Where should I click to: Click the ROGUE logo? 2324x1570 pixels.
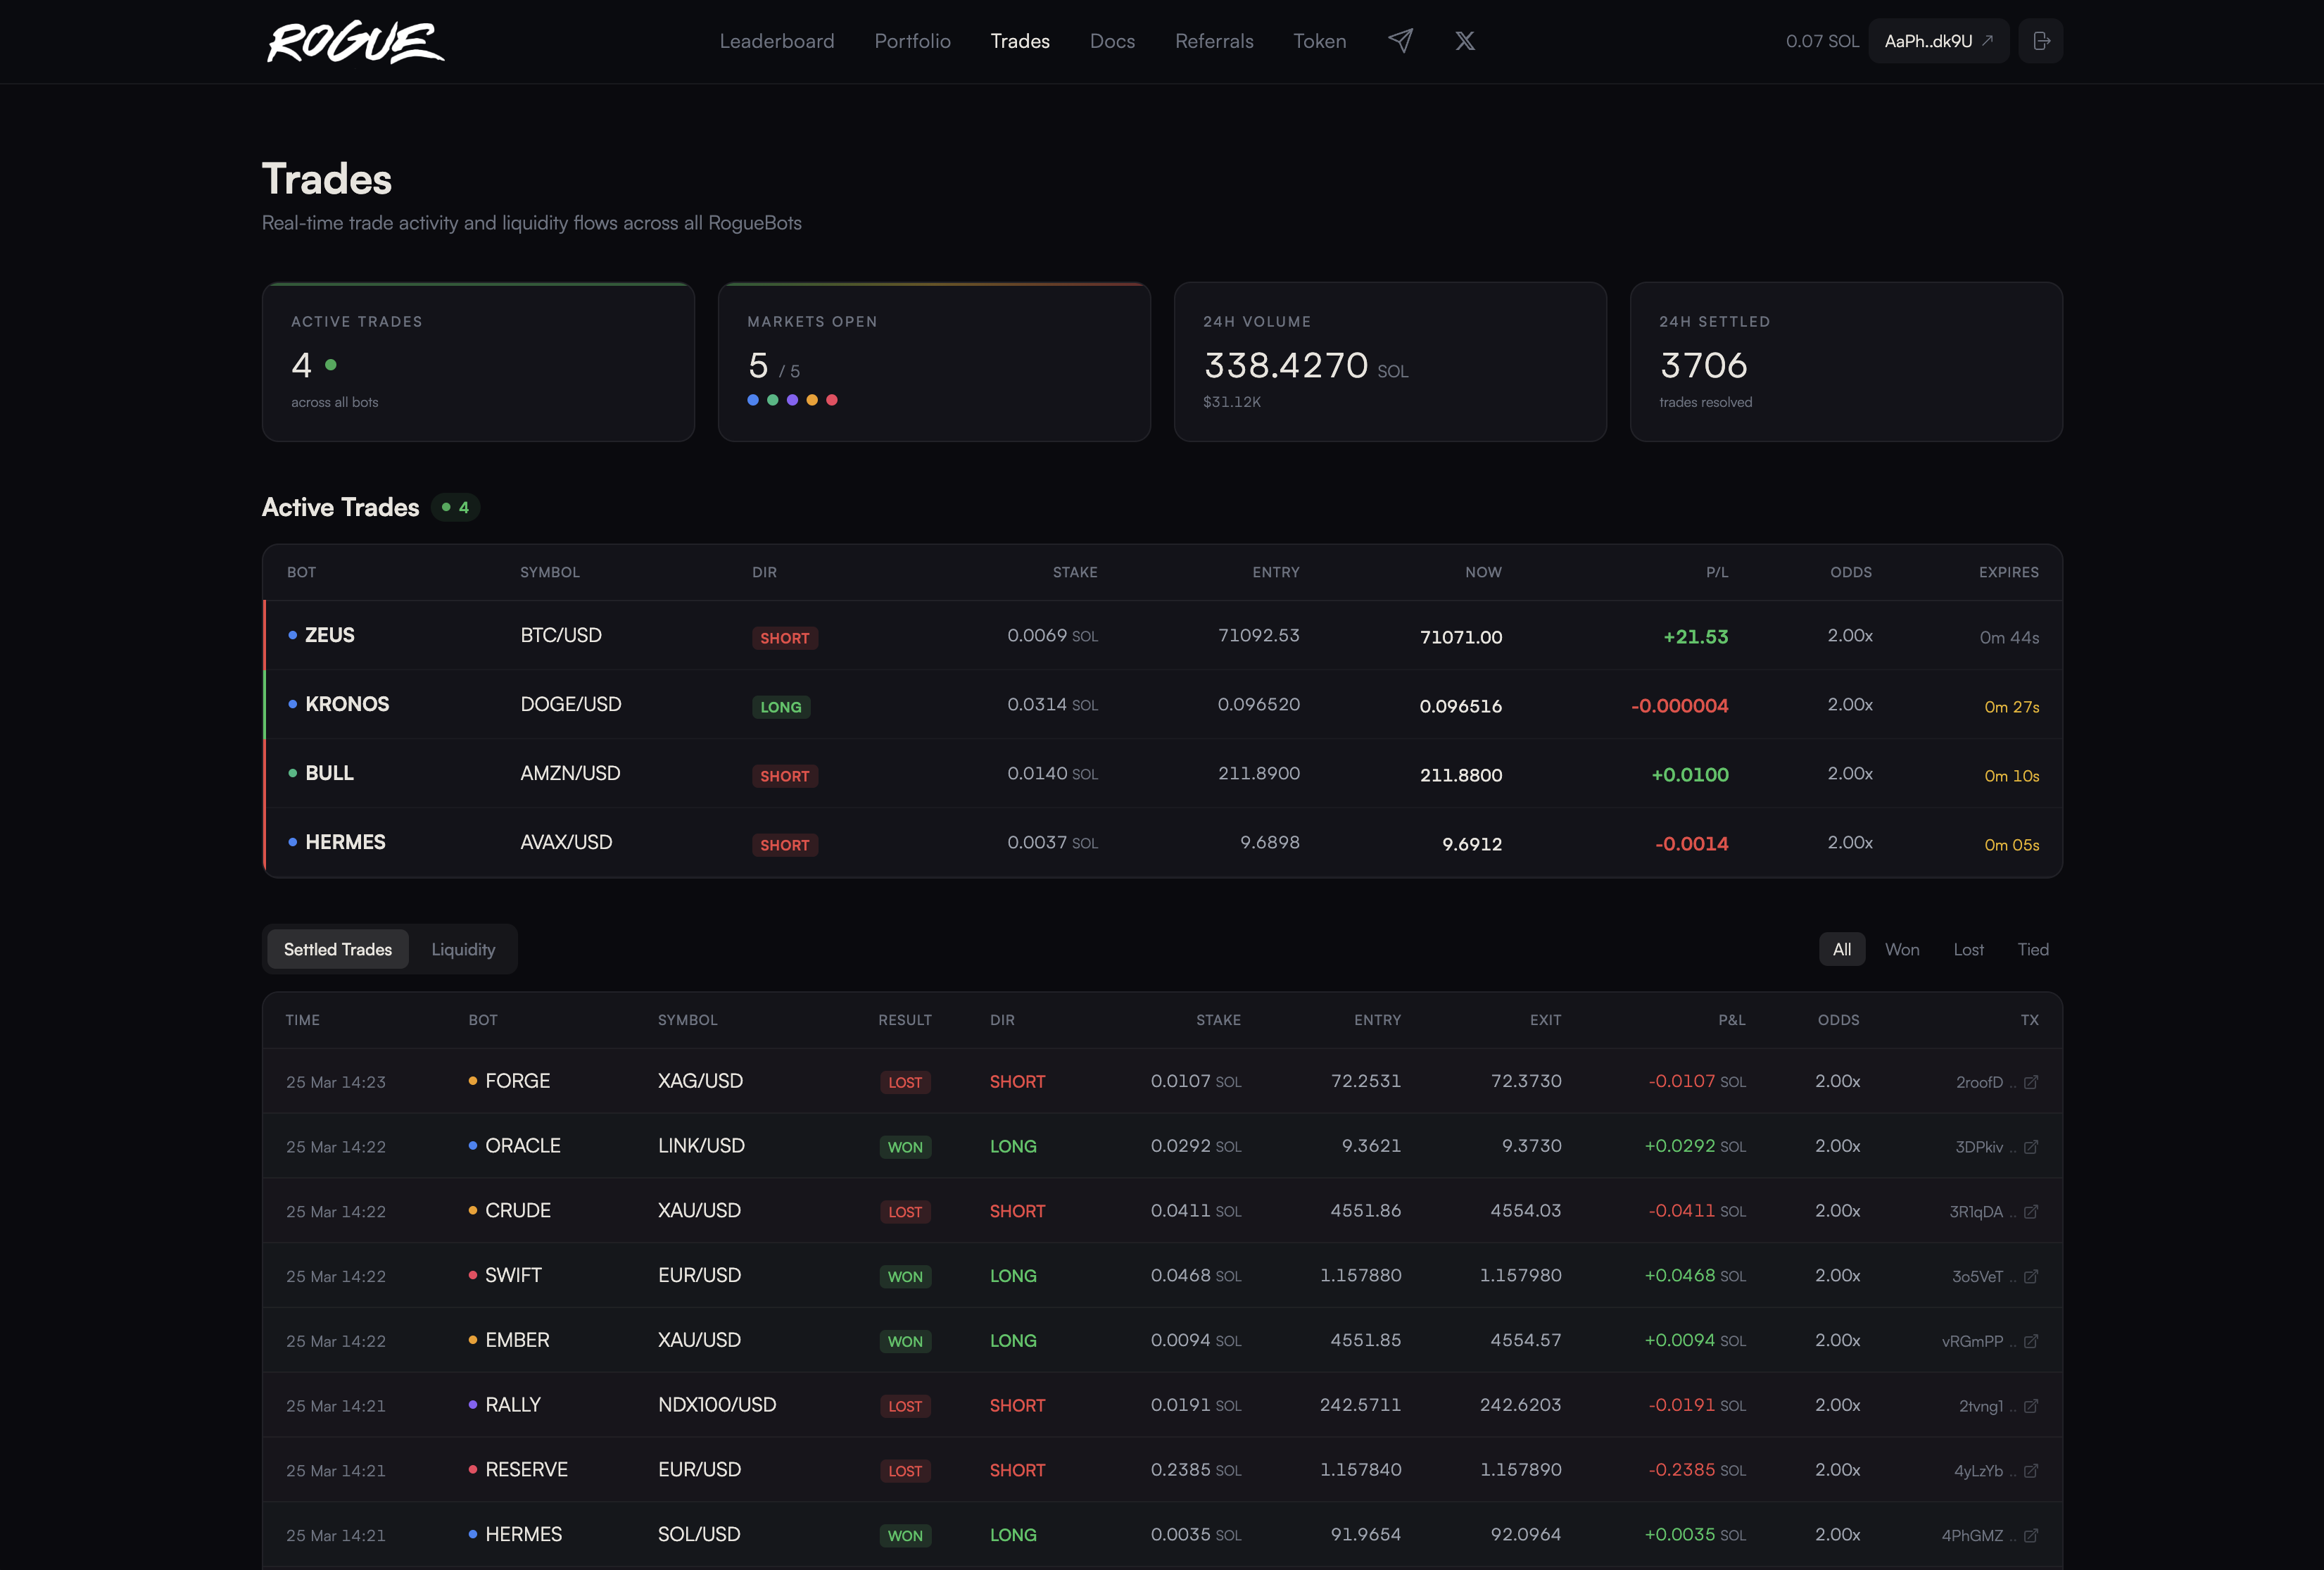pyautogui.click(x=355, y=42)
